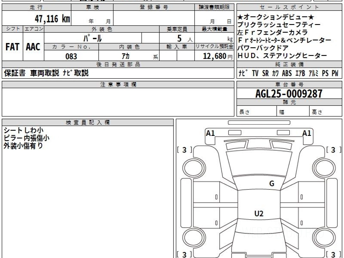Select the HUD、ステアリングヒーター line

(282, 56)
